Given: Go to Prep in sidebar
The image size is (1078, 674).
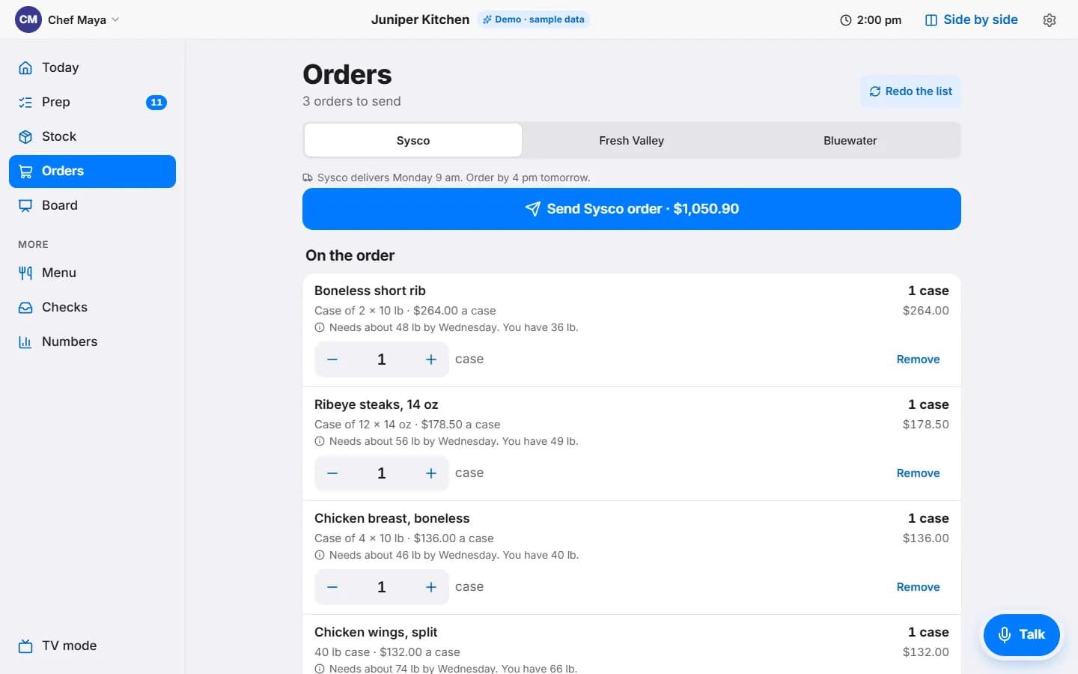Looking at the screenshot, I should coord(92,102).
